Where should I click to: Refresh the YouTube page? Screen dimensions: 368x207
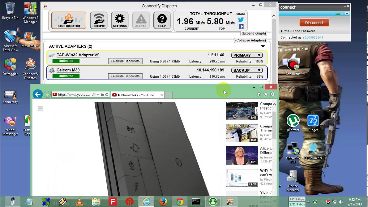click(x=107, y=95)
